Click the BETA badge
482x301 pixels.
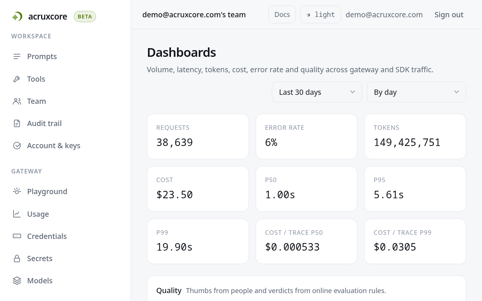click(x=85, y=17)
